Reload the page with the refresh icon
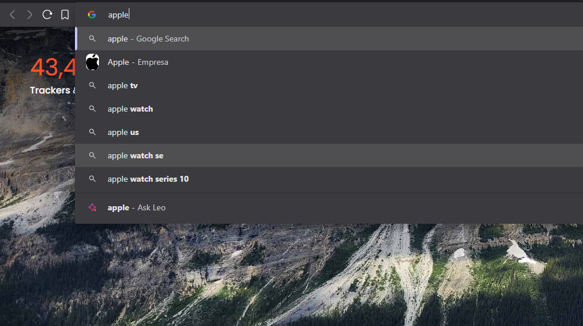This screenshot has width=583, height=326. (x=47, y=15)
